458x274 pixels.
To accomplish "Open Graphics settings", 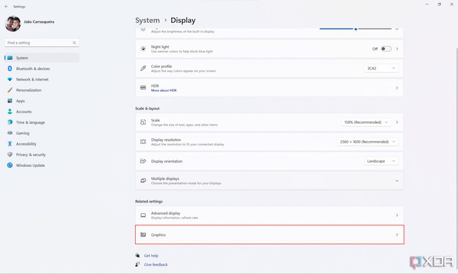I will pos(269,234).
